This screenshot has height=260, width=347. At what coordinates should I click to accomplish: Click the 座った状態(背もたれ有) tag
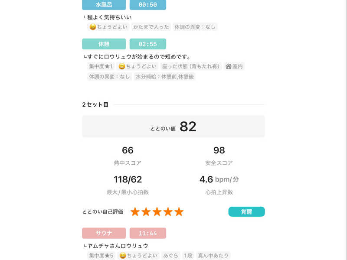(x=191, y=66)
